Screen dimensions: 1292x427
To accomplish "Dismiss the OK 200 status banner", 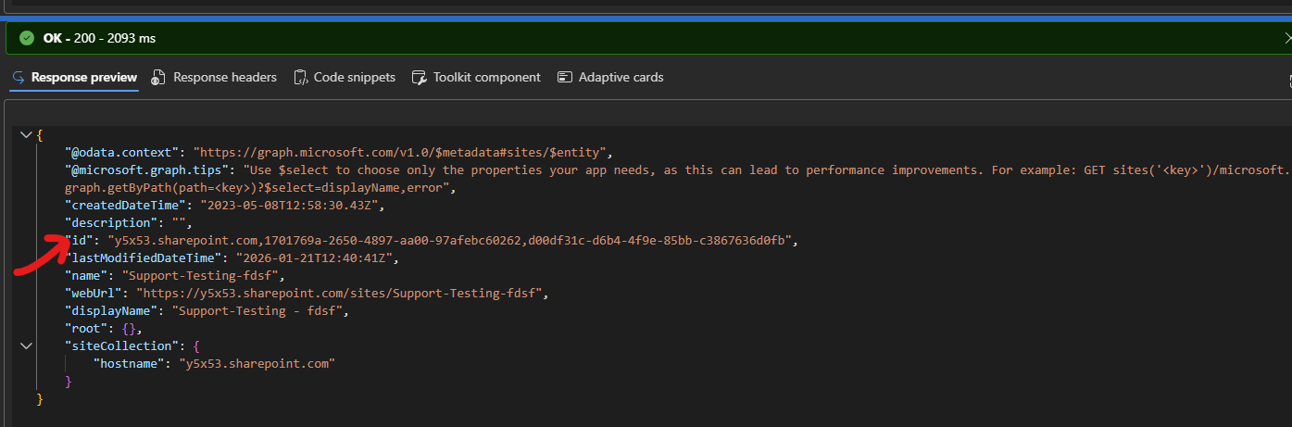I will (x=1286, y=38).
